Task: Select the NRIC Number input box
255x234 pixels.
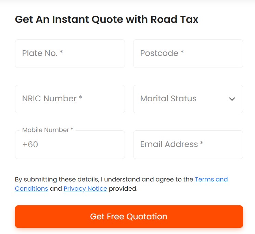Action: click(70, 99)
